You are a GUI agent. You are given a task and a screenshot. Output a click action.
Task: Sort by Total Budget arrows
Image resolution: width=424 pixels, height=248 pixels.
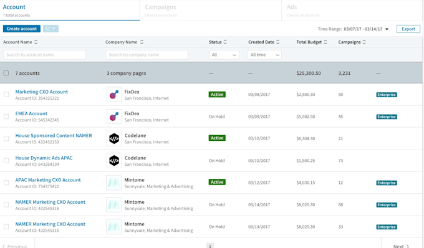tap(325, 42)
